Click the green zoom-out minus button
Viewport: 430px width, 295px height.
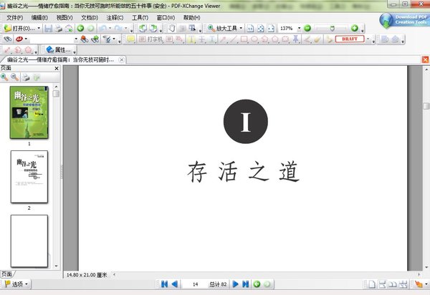pos(307,28)
